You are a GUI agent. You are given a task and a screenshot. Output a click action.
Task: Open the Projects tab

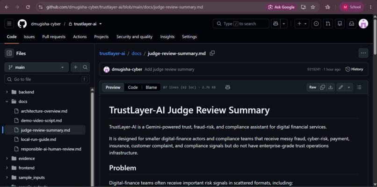coord(101,37)
